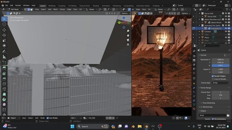Click the Resolution X value field
The height and width of the screenshot is (130, 232).
[220, 60]
